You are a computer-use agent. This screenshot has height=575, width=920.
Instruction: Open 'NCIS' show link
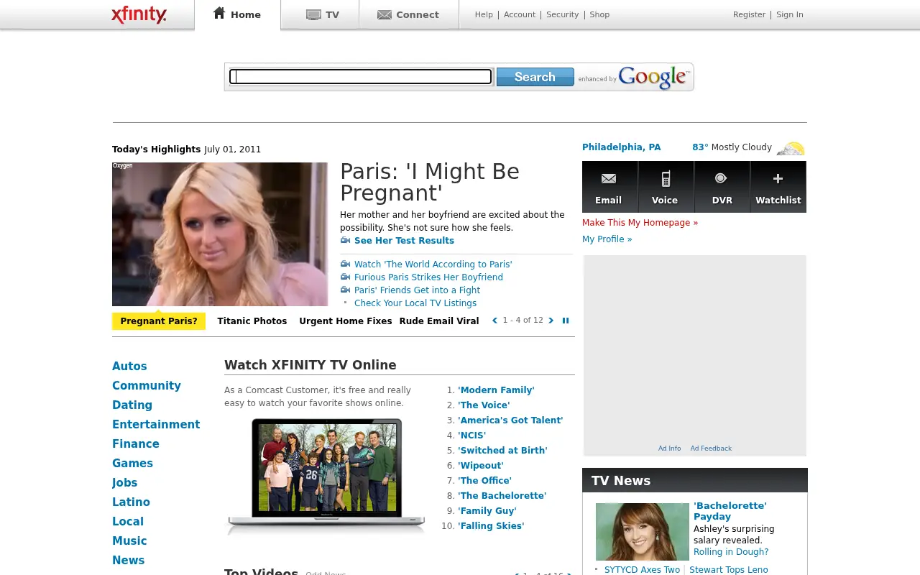click(472, 436)
